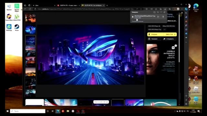Open the split screen toolbar icon
This screenshot has height=116, width=207.
(x=151, y=9)
